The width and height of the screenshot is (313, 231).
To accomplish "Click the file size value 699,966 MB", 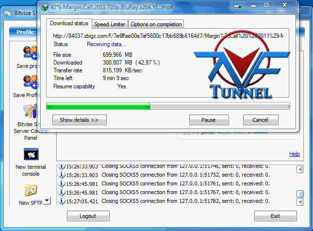I will click(117, 55).
